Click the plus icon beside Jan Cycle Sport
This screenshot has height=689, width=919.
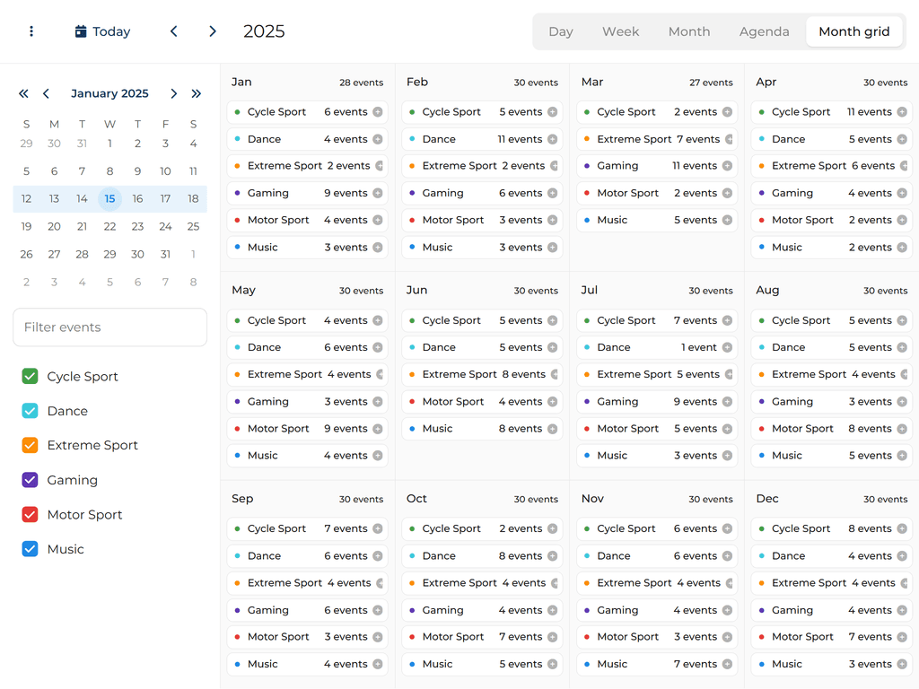click(378, 112)
